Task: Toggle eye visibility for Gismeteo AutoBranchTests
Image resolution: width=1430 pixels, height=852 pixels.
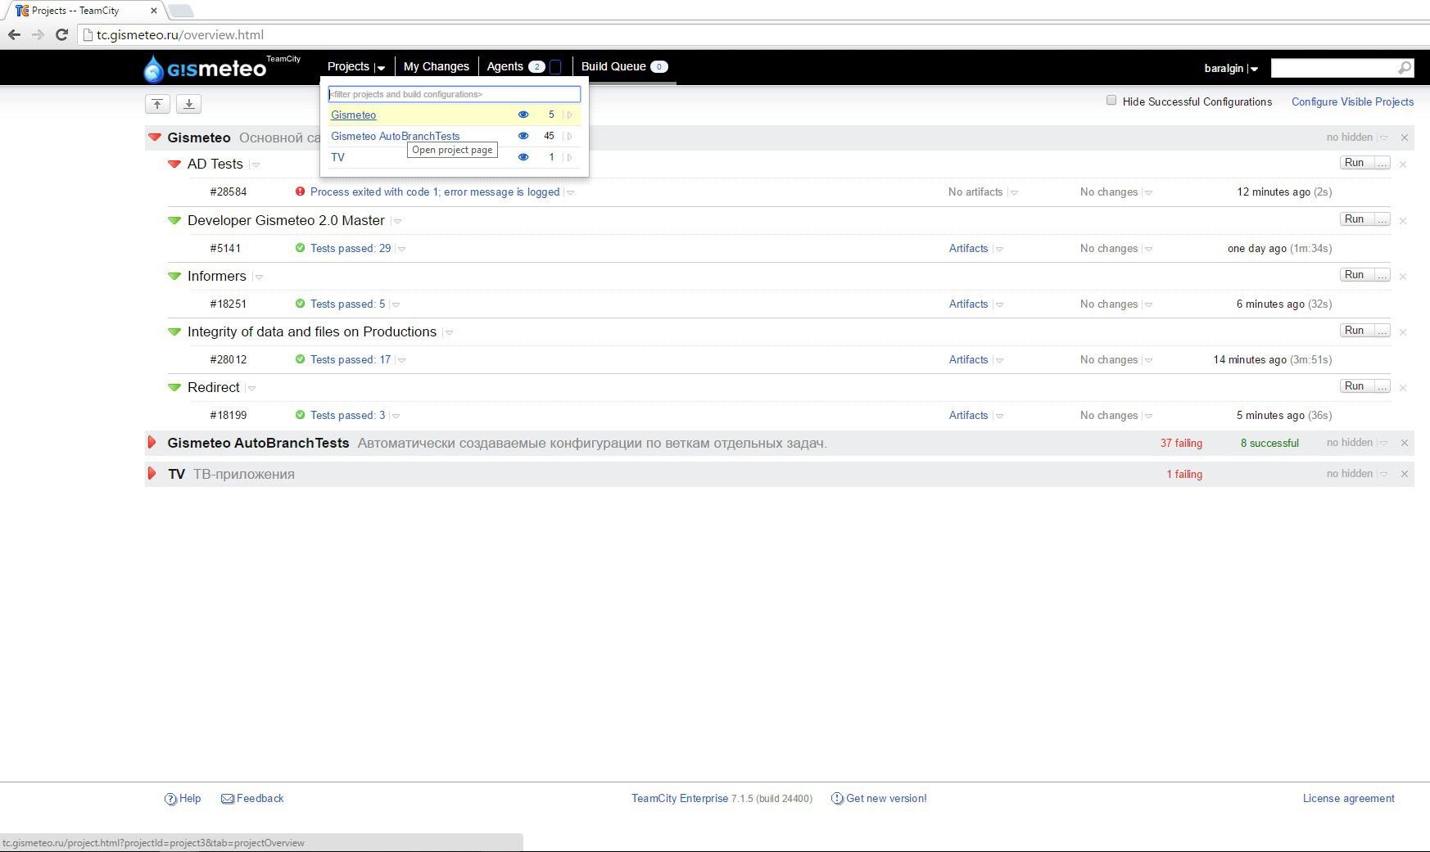Action: tap(523, 136)
